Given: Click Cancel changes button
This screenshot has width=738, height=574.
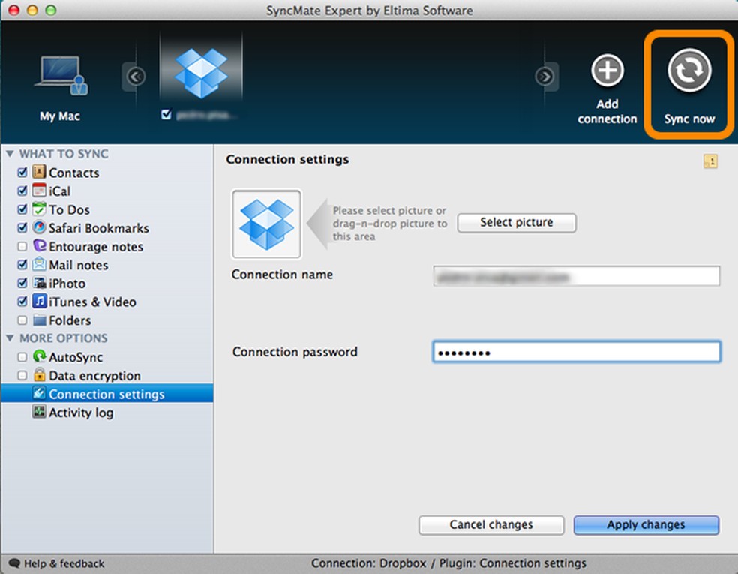Looking at the screenshot, I should click(491, 524).
